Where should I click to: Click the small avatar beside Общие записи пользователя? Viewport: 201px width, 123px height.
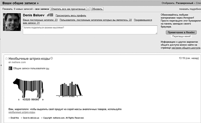(x=10, y=68)
